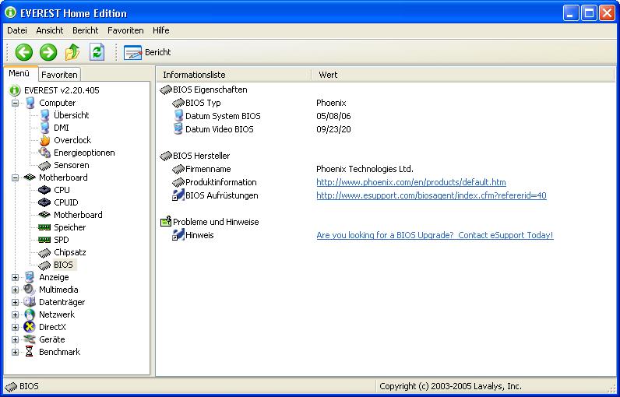The height and width of the screenshot is (397, 620).
Task: Open the Hilfe menu
Action: (x=161, y=30)
